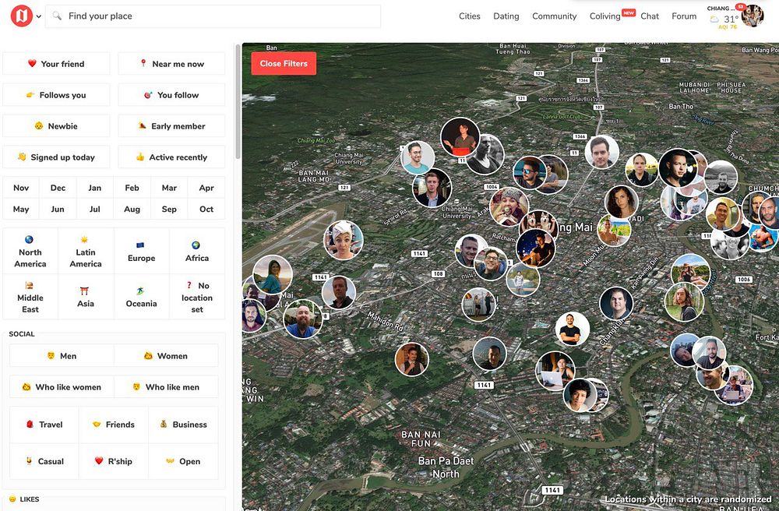Click the filter panel vertical scrollbar

click(238, 102)
